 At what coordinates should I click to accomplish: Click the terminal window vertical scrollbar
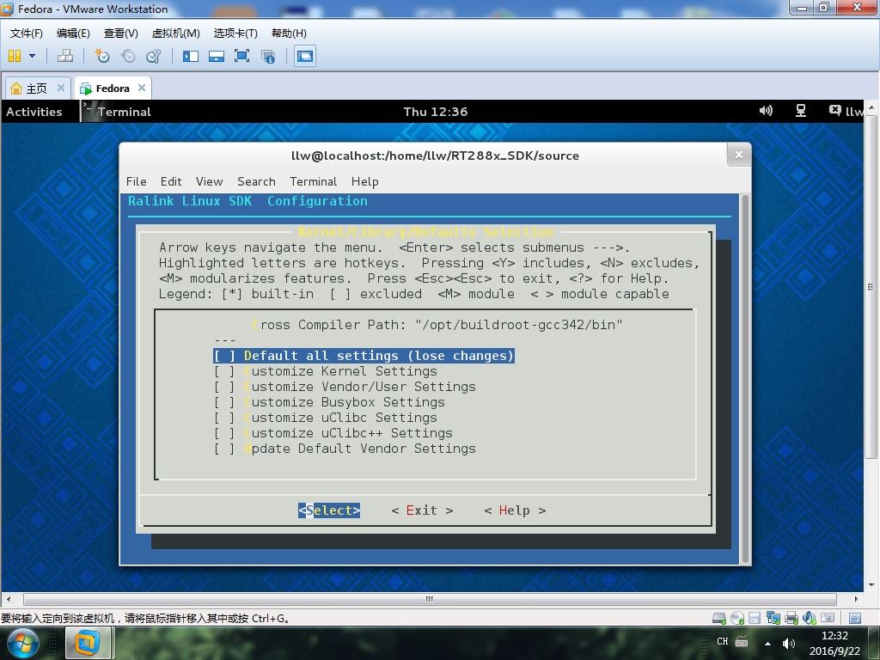point(746,379)
